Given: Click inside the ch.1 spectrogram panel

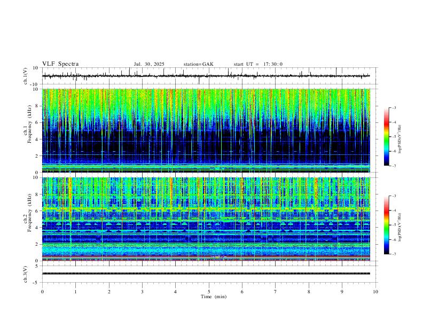Looking at the screenshot, I should click(206, 130).
